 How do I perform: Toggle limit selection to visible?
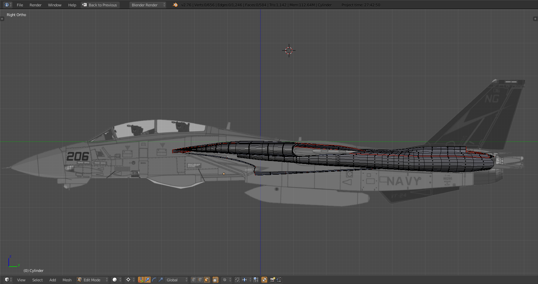pos(216,280)
